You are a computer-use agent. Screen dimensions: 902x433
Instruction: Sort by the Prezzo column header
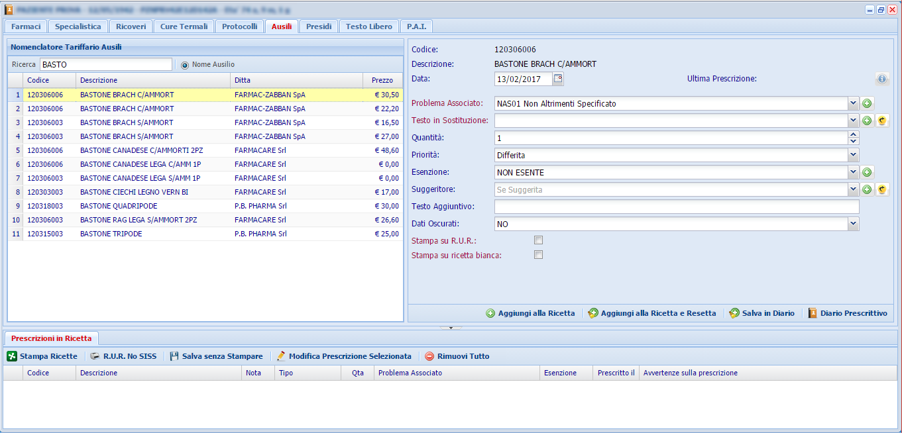382,80
